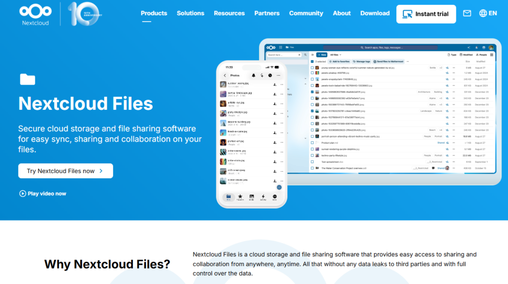Click the globe language icon
Screen dimensions: 508x284
[x=483, y=13]
